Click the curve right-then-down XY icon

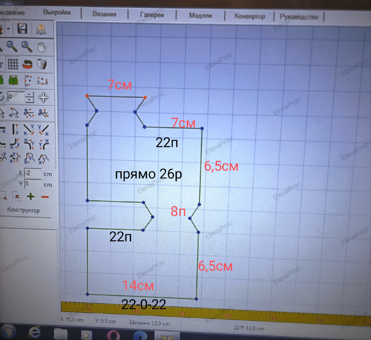pyautogui.click(x=29, y=144)
